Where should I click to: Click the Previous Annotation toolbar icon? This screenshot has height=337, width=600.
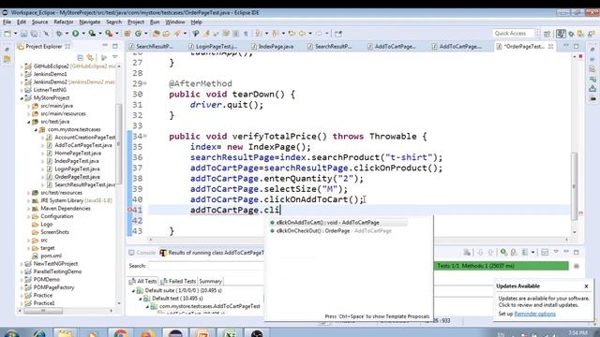pos(276,34)
